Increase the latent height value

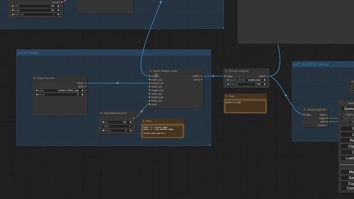tap(59, 10)
